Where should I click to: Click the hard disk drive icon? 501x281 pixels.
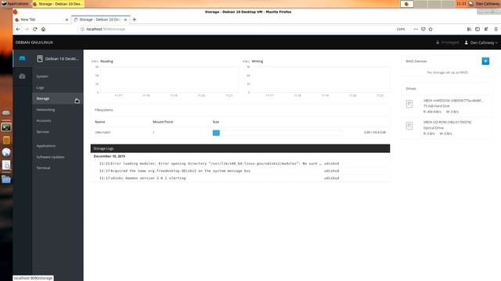(x=409, y=104)
